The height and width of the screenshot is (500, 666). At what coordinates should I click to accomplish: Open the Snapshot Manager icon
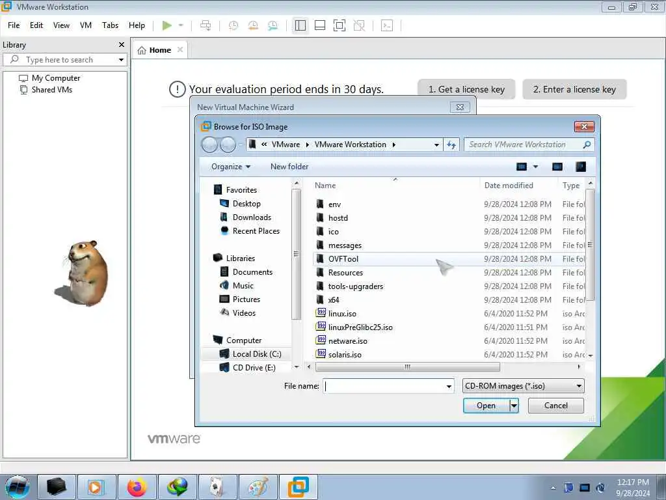tap(273, 25)
